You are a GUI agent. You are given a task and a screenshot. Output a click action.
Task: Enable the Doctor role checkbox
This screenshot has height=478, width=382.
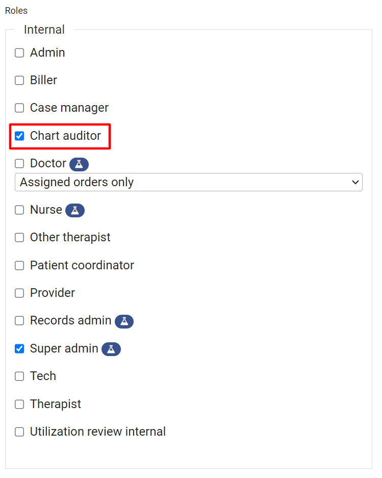(19, 163)
